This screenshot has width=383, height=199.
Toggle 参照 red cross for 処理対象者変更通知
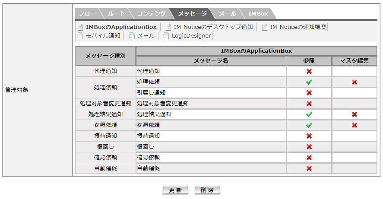tap(309, 104)
